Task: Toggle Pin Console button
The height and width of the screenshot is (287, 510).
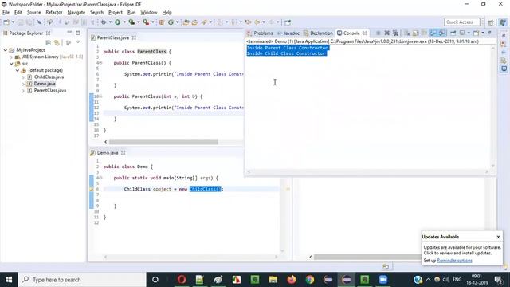Action: pos(453,33)
